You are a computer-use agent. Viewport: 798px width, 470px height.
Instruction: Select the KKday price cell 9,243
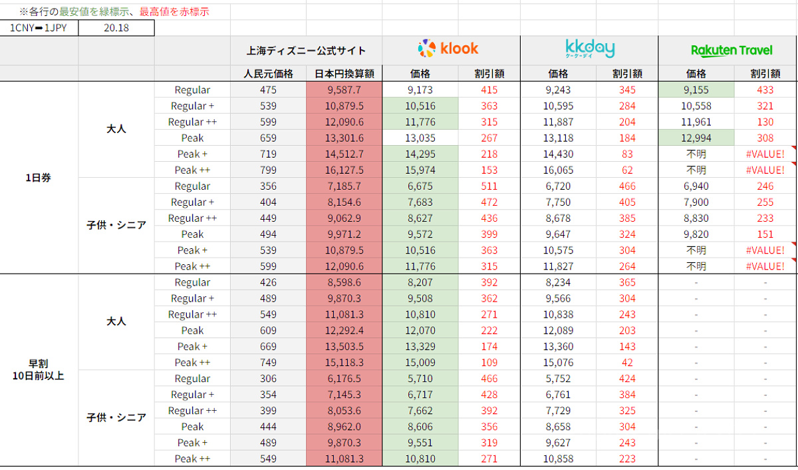click(x=557, y=90)
